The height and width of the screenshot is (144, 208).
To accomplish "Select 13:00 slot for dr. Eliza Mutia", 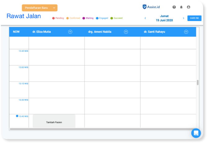I will [x=57, y=73].
